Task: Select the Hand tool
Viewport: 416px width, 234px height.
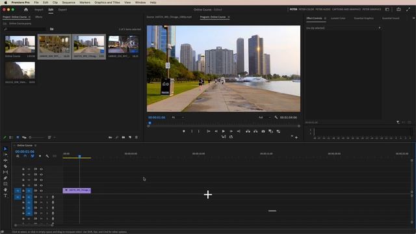Action: [x=5, y=190]
